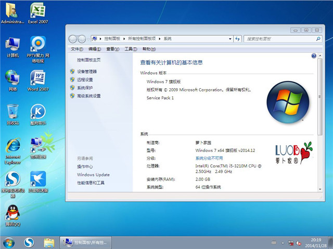Launch the 腾讯QQ desktop shortcut
333x249 pixels.
pyautogui.click(x=12, y=216)
